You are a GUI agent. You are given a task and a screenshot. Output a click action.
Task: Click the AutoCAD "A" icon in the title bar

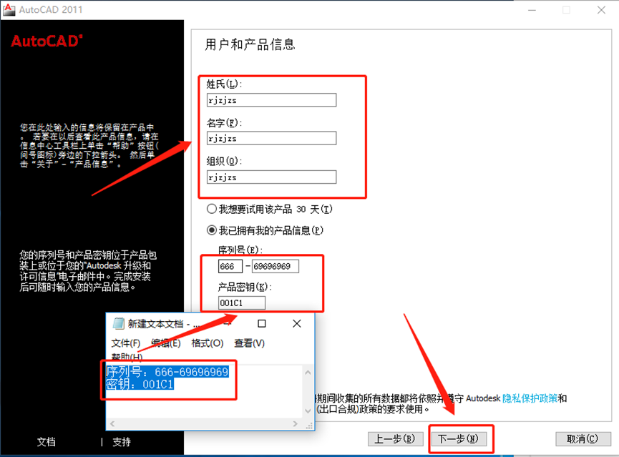(10, 9)
